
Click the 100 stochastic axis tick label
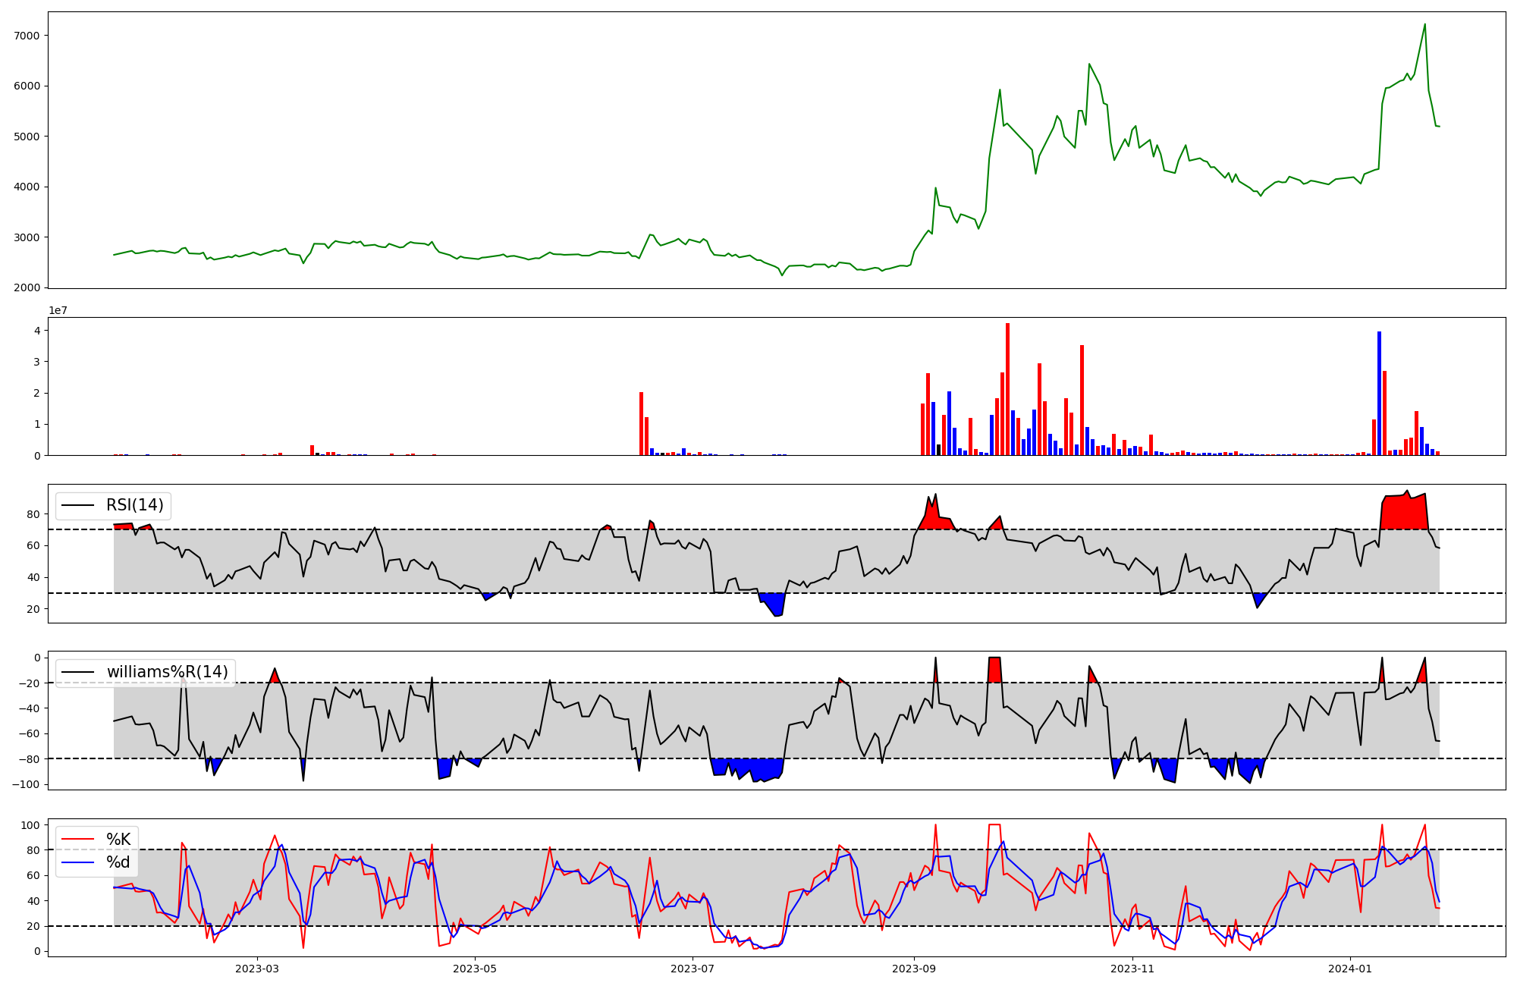[31, 824]
